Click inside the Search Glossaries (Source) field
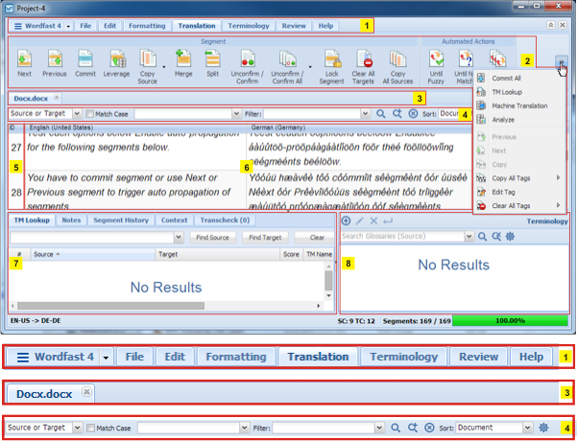The height and width of the screenshot is (441, 577). (402, 236)
